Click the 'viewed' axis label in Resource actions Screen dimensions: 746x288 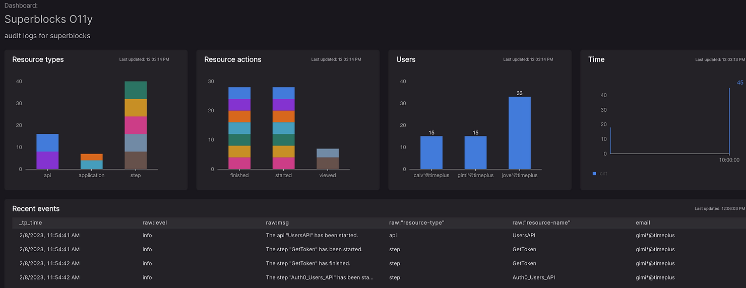click(x=328, y=175)
